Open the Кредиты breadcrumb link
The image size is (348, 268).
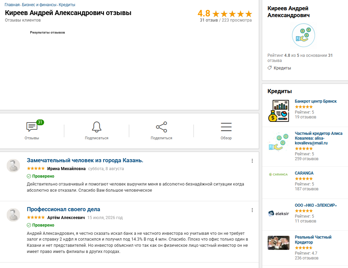tap(67, 5)
